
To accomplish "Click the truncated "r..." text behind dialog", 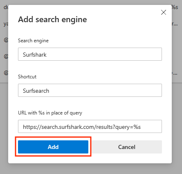I will coord(175,24).
